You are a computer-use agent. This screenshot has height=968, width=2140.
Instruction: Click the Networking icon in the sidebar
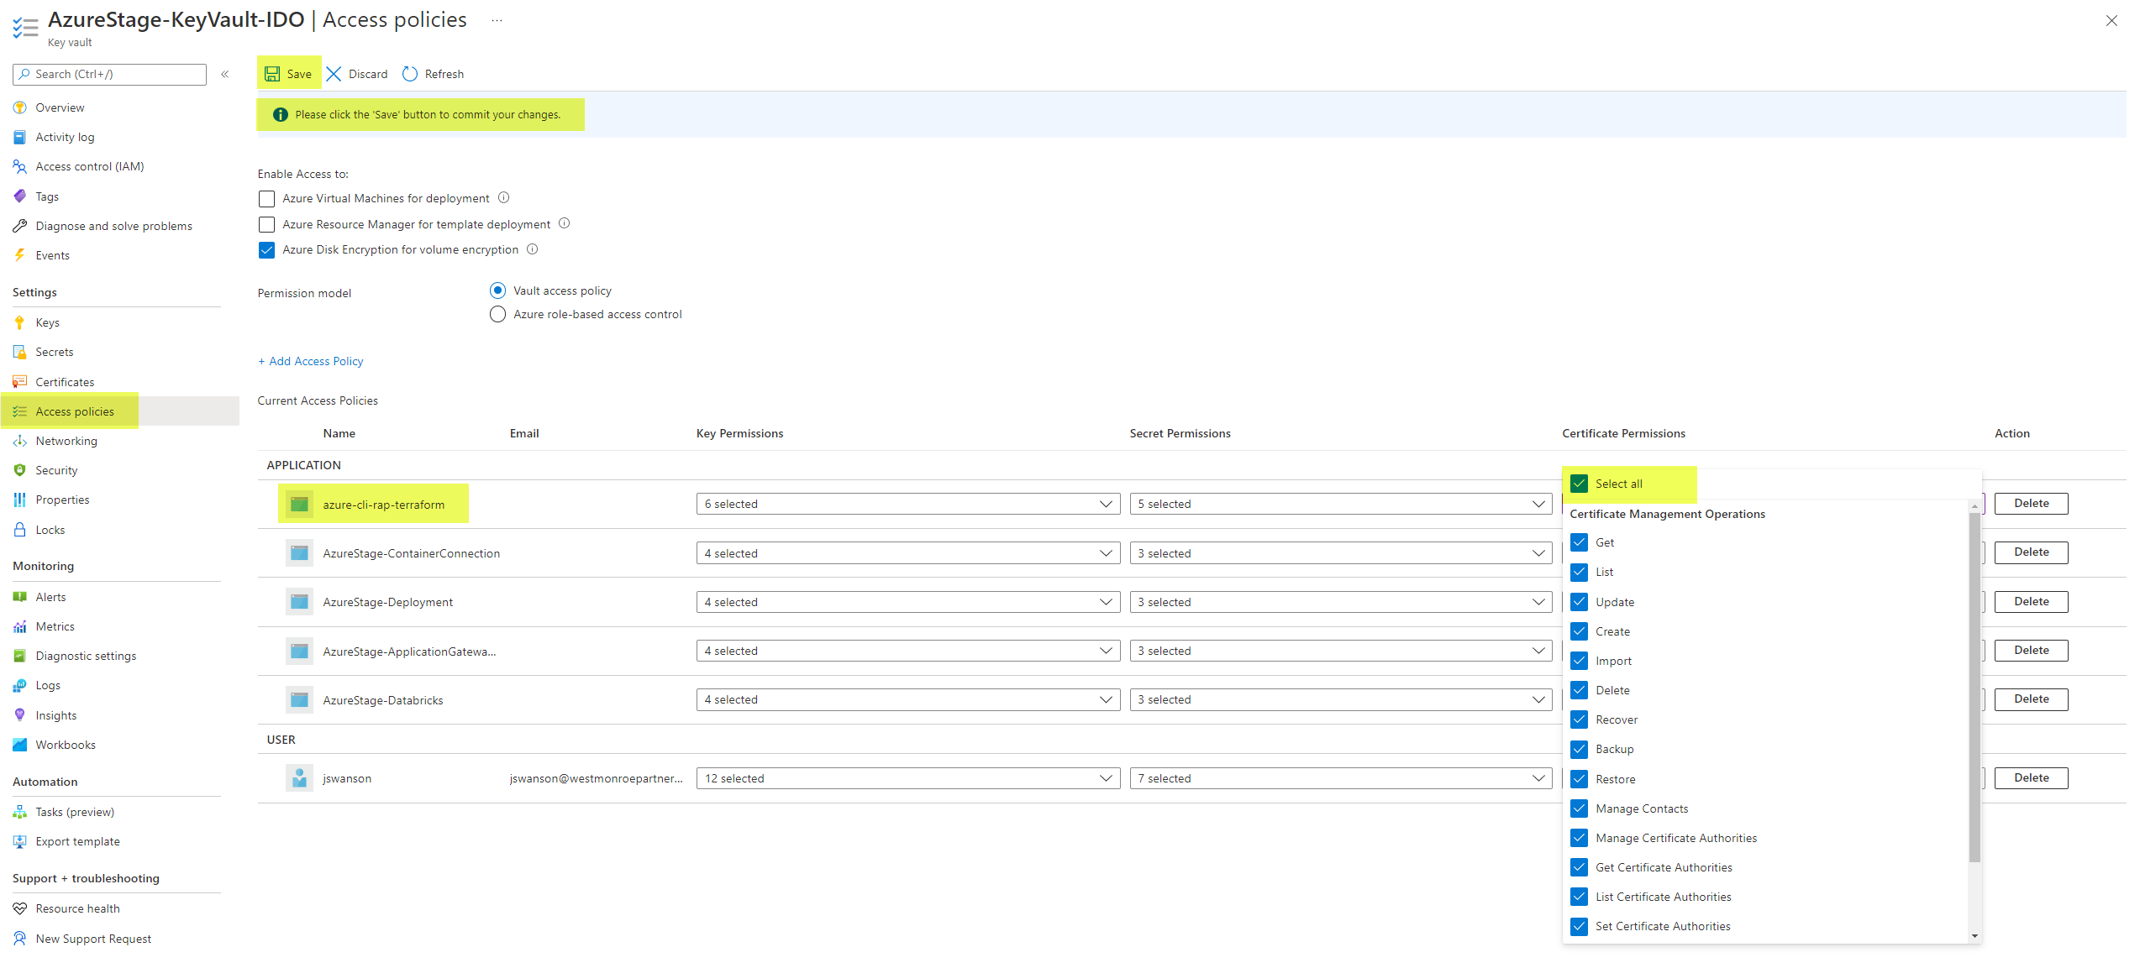pos(20,441)
